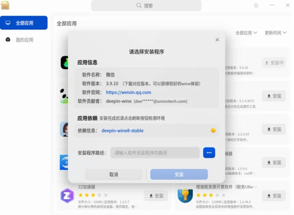The image size is (294, 215).
Task: Click 取消 to cancel the installation
Action: tap(113, 174)
